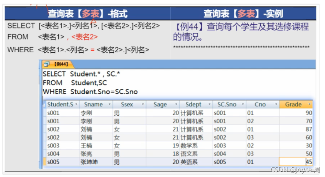Select the 【例44】 query tab

point(58,64)
